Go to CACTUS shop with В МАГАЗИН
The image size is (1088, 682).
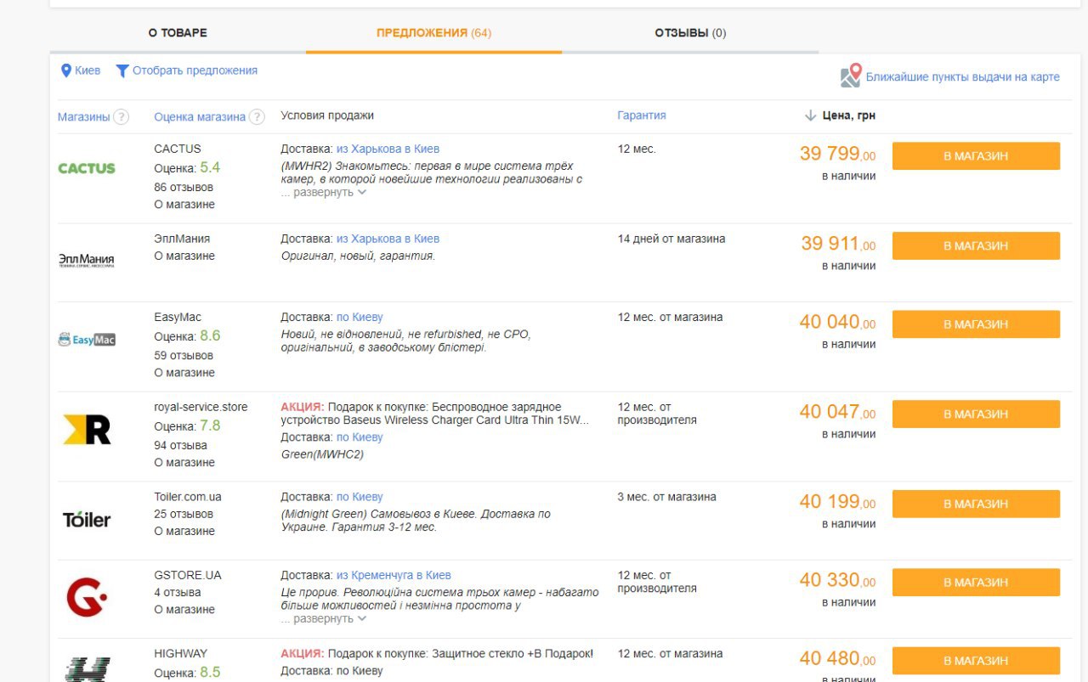pyautogui.click(x=976, y=156)
